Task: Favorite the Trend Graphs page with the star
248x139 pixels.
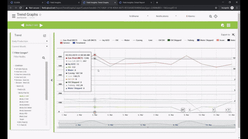Action: (x=40, y=15)
